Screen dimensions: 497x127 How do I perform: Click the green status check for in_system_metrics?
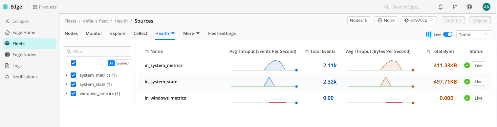[467, 65]
